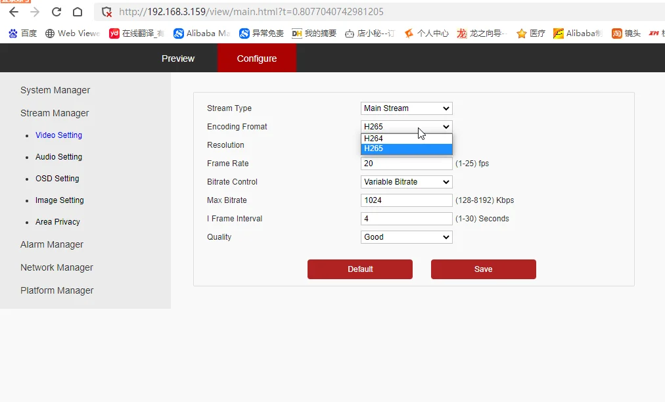This screenshot has height=402, width=665.
Task: Open the Stream Type dropdown
Action: tap(406, 108)
